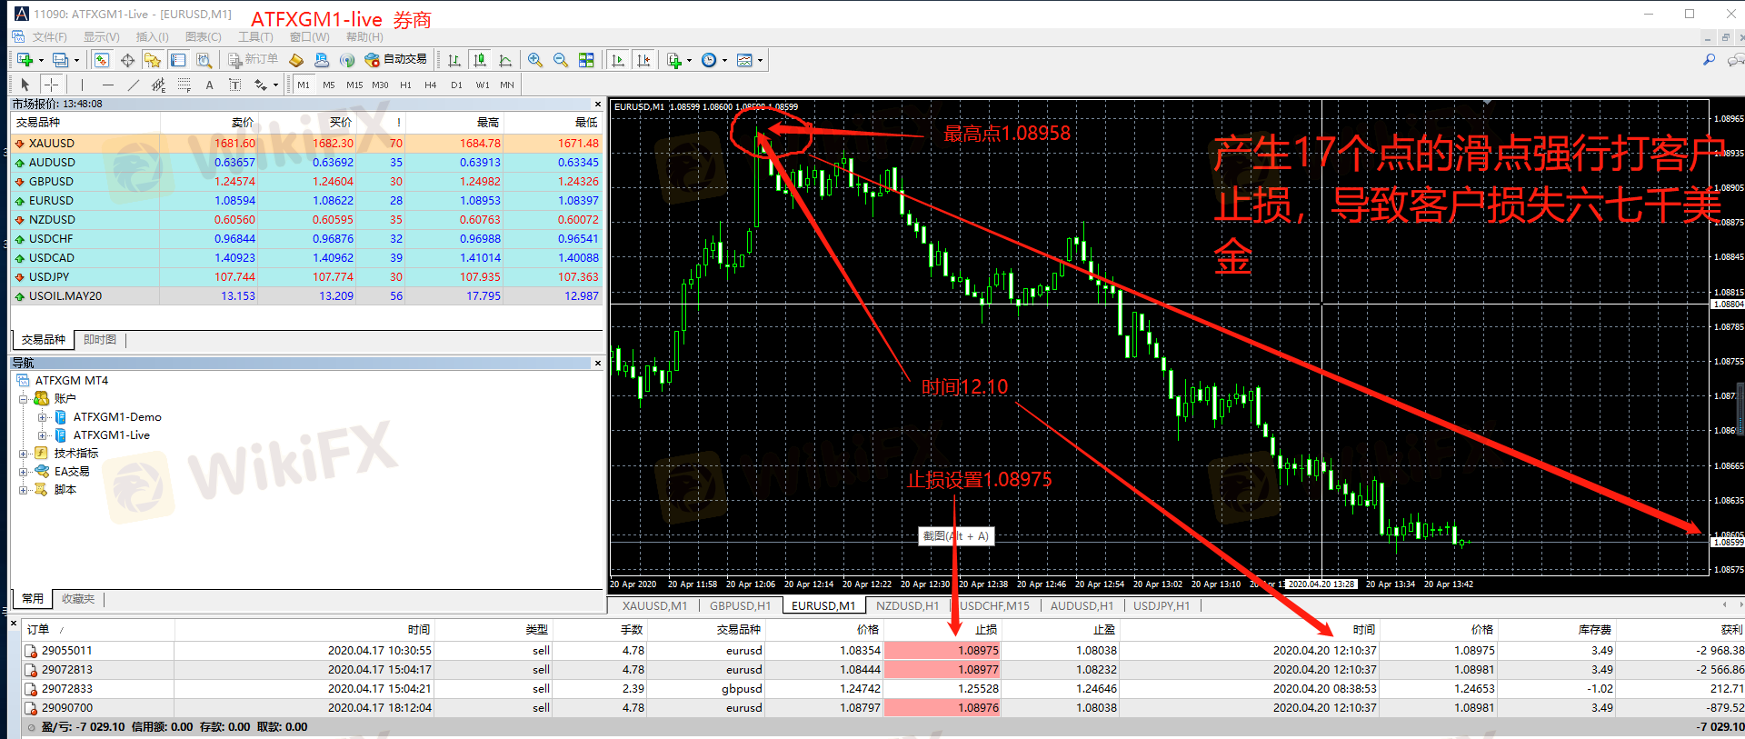The width and height of the screenshot is (1745, 739).
Task: Toggle chart auto scroll
Action: (x=618, y=60)
